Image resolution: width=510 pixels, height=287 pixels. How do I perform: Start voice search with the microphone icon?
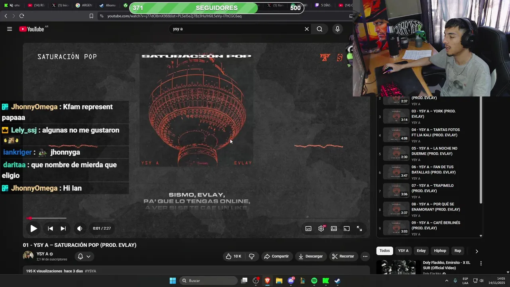[337, 29]
